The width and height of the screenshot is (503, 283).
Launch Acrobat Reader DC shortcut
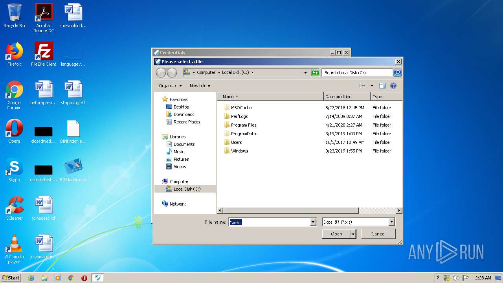[x=44, y=18]
